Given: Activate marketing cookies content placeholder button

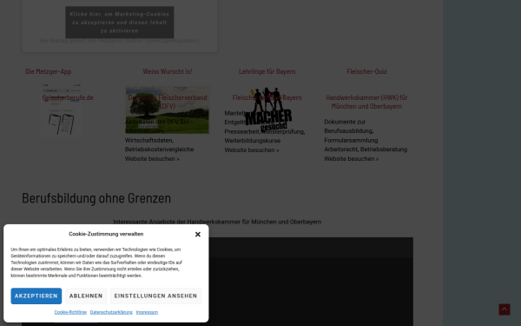Looking at the screenshot, I should pyautogui.click(x=120, y=23).
